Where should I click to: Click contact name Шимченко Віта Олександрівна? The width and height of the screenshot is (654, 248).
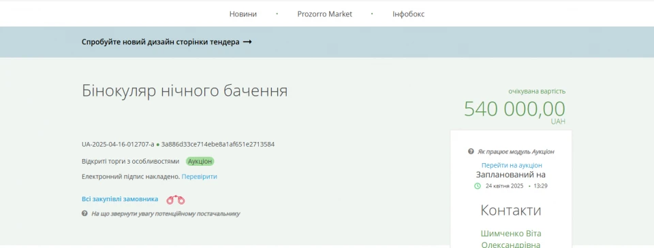pyautogui.click(x=511, y=239)
